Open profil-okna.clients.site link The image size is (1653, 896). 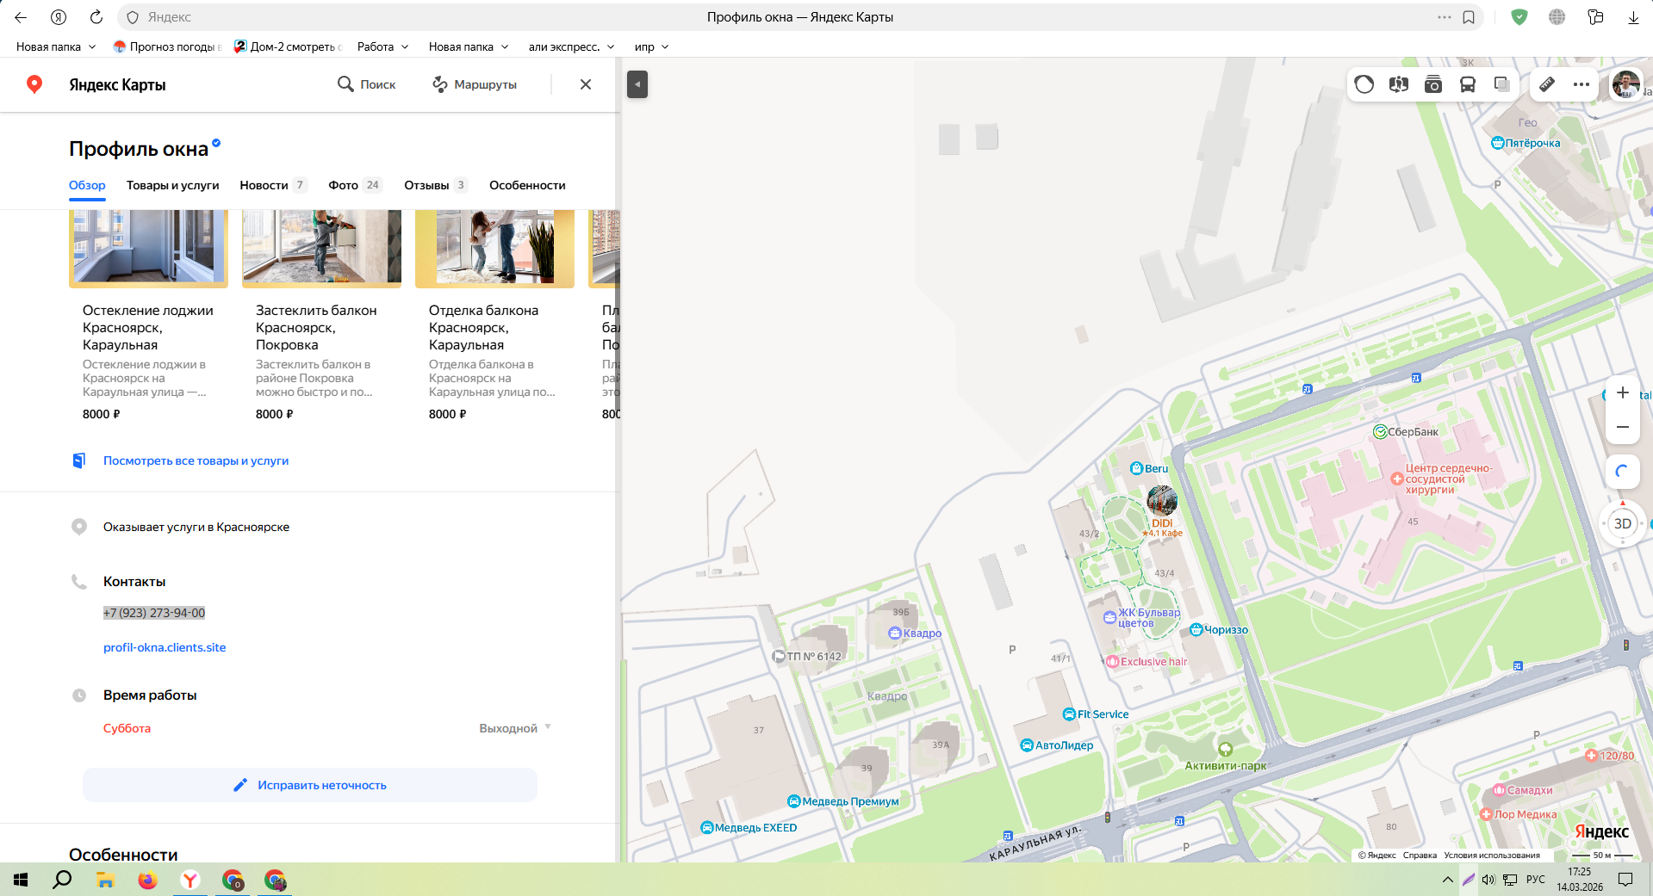[165, 647]
